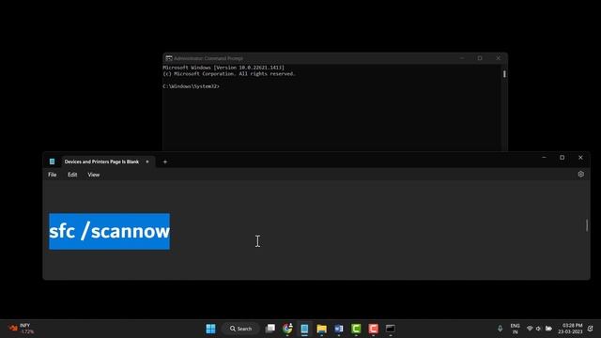Add a new Notepad tab

165,161
